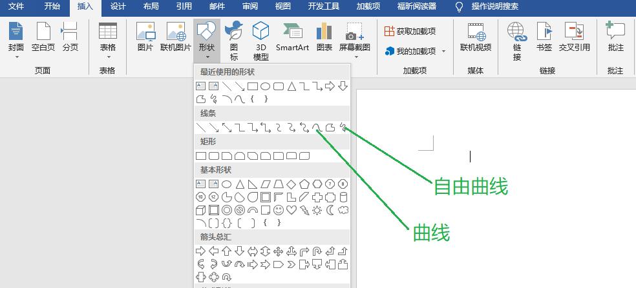Insert a 分页 page break
636x288 pixels.
click(70, 37)
